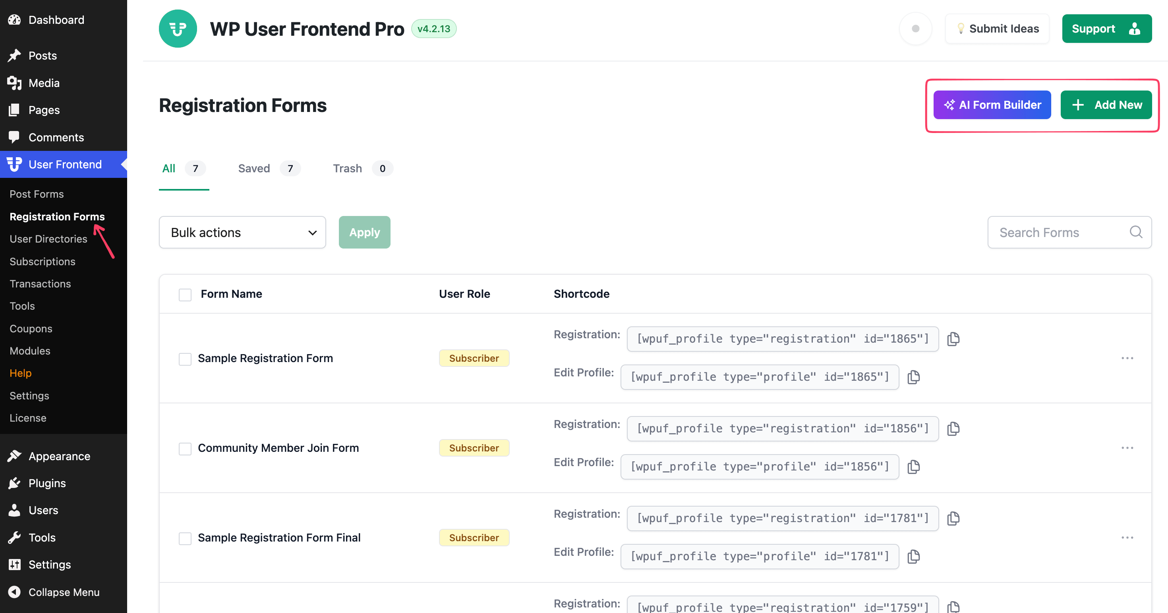This screenshot has width=1168, height=613.
Task: Click the Tools wrench icon at bottom
Action: click(15, 538)
